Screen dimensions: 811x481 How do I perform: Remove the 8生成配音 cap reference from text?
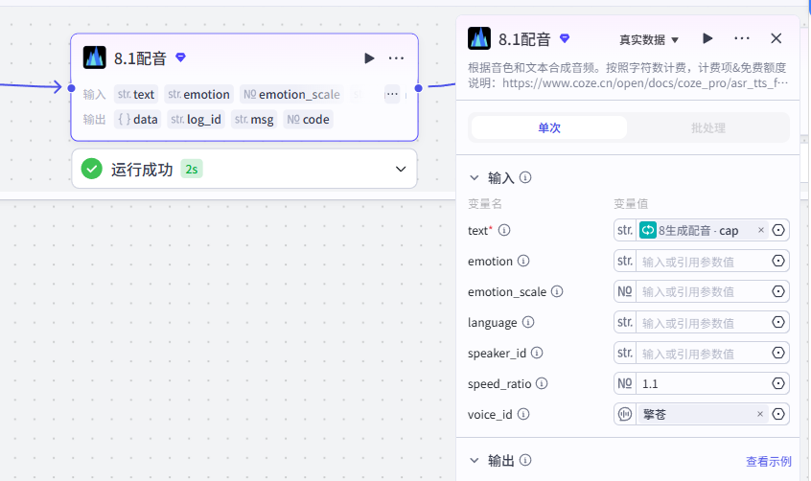(x=761, y=230)
